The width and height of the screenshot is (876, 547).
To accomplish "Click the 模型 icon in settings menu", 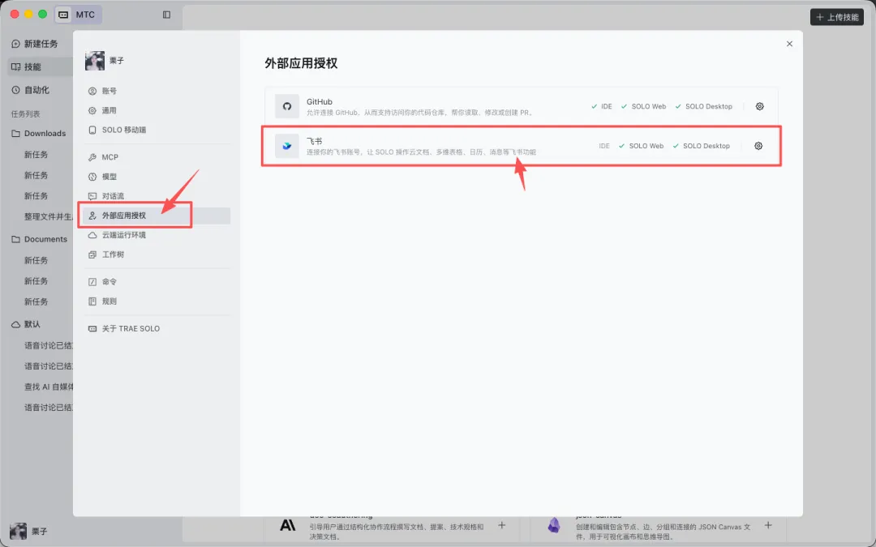I will [92, 177].
